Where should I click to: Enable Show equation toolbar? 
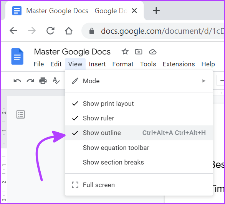pos(139,148)
